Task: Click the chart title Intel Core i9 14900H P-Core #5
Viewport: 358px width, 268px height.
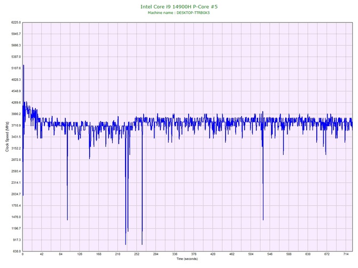Action: [179, 6]
